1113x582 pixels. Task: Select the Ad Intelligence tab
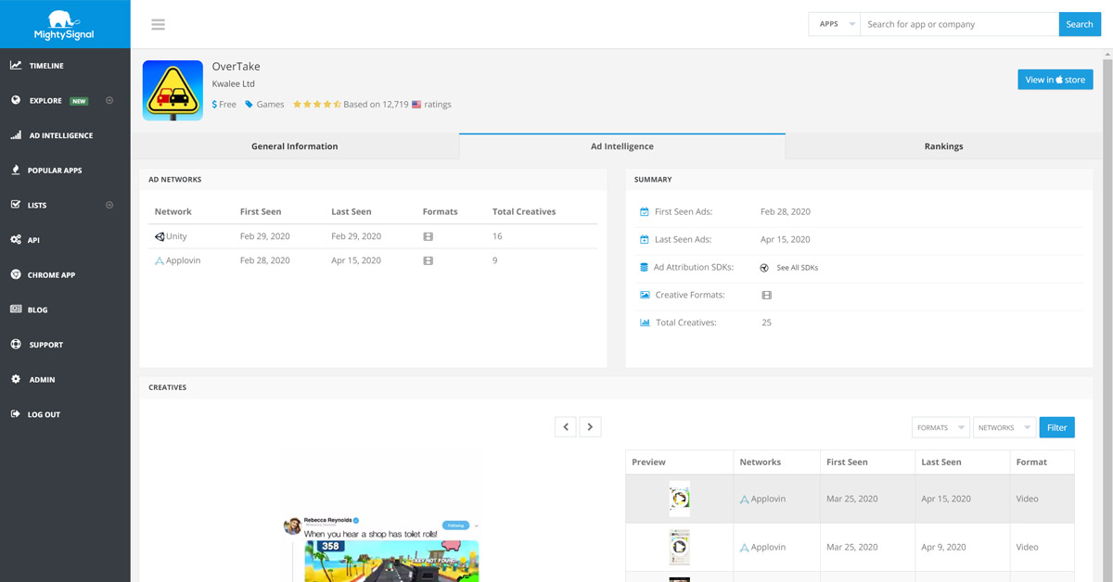[622, 146]
